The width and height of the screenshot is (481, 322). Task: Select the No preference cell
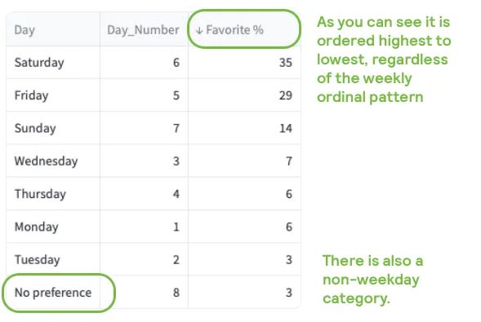pos(53,293)
